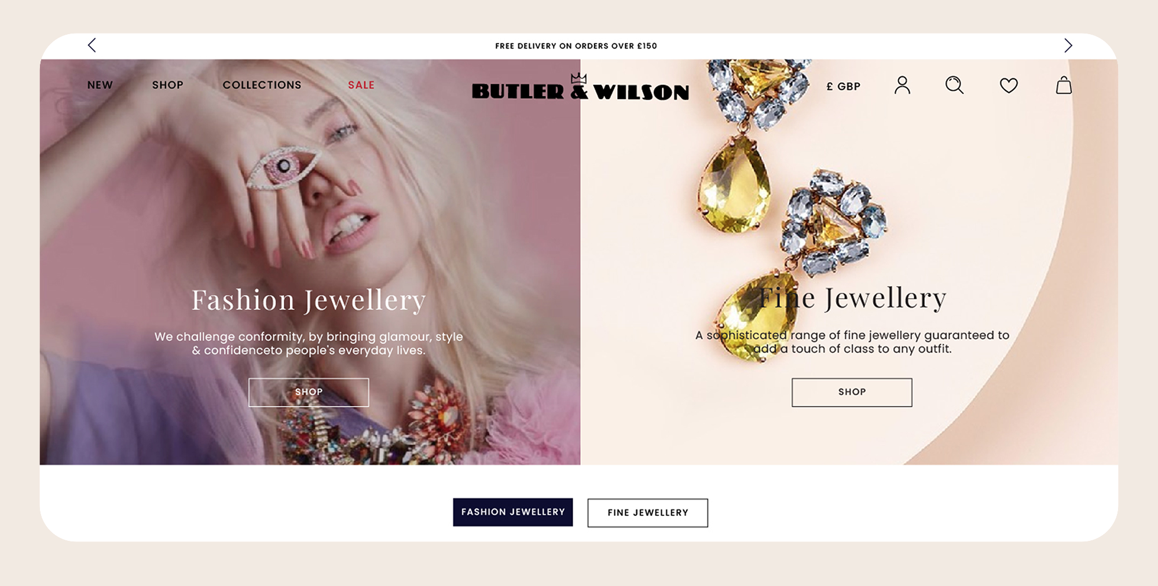Open the NEW menu item
The width and height of the screenshot is (1158, 586).
pyautogui.click(x=100, y=85)
